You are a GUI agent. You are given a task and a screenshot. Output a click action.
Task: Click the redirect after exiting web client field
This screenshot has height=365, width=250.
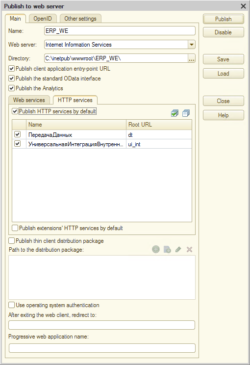point(101,325)
